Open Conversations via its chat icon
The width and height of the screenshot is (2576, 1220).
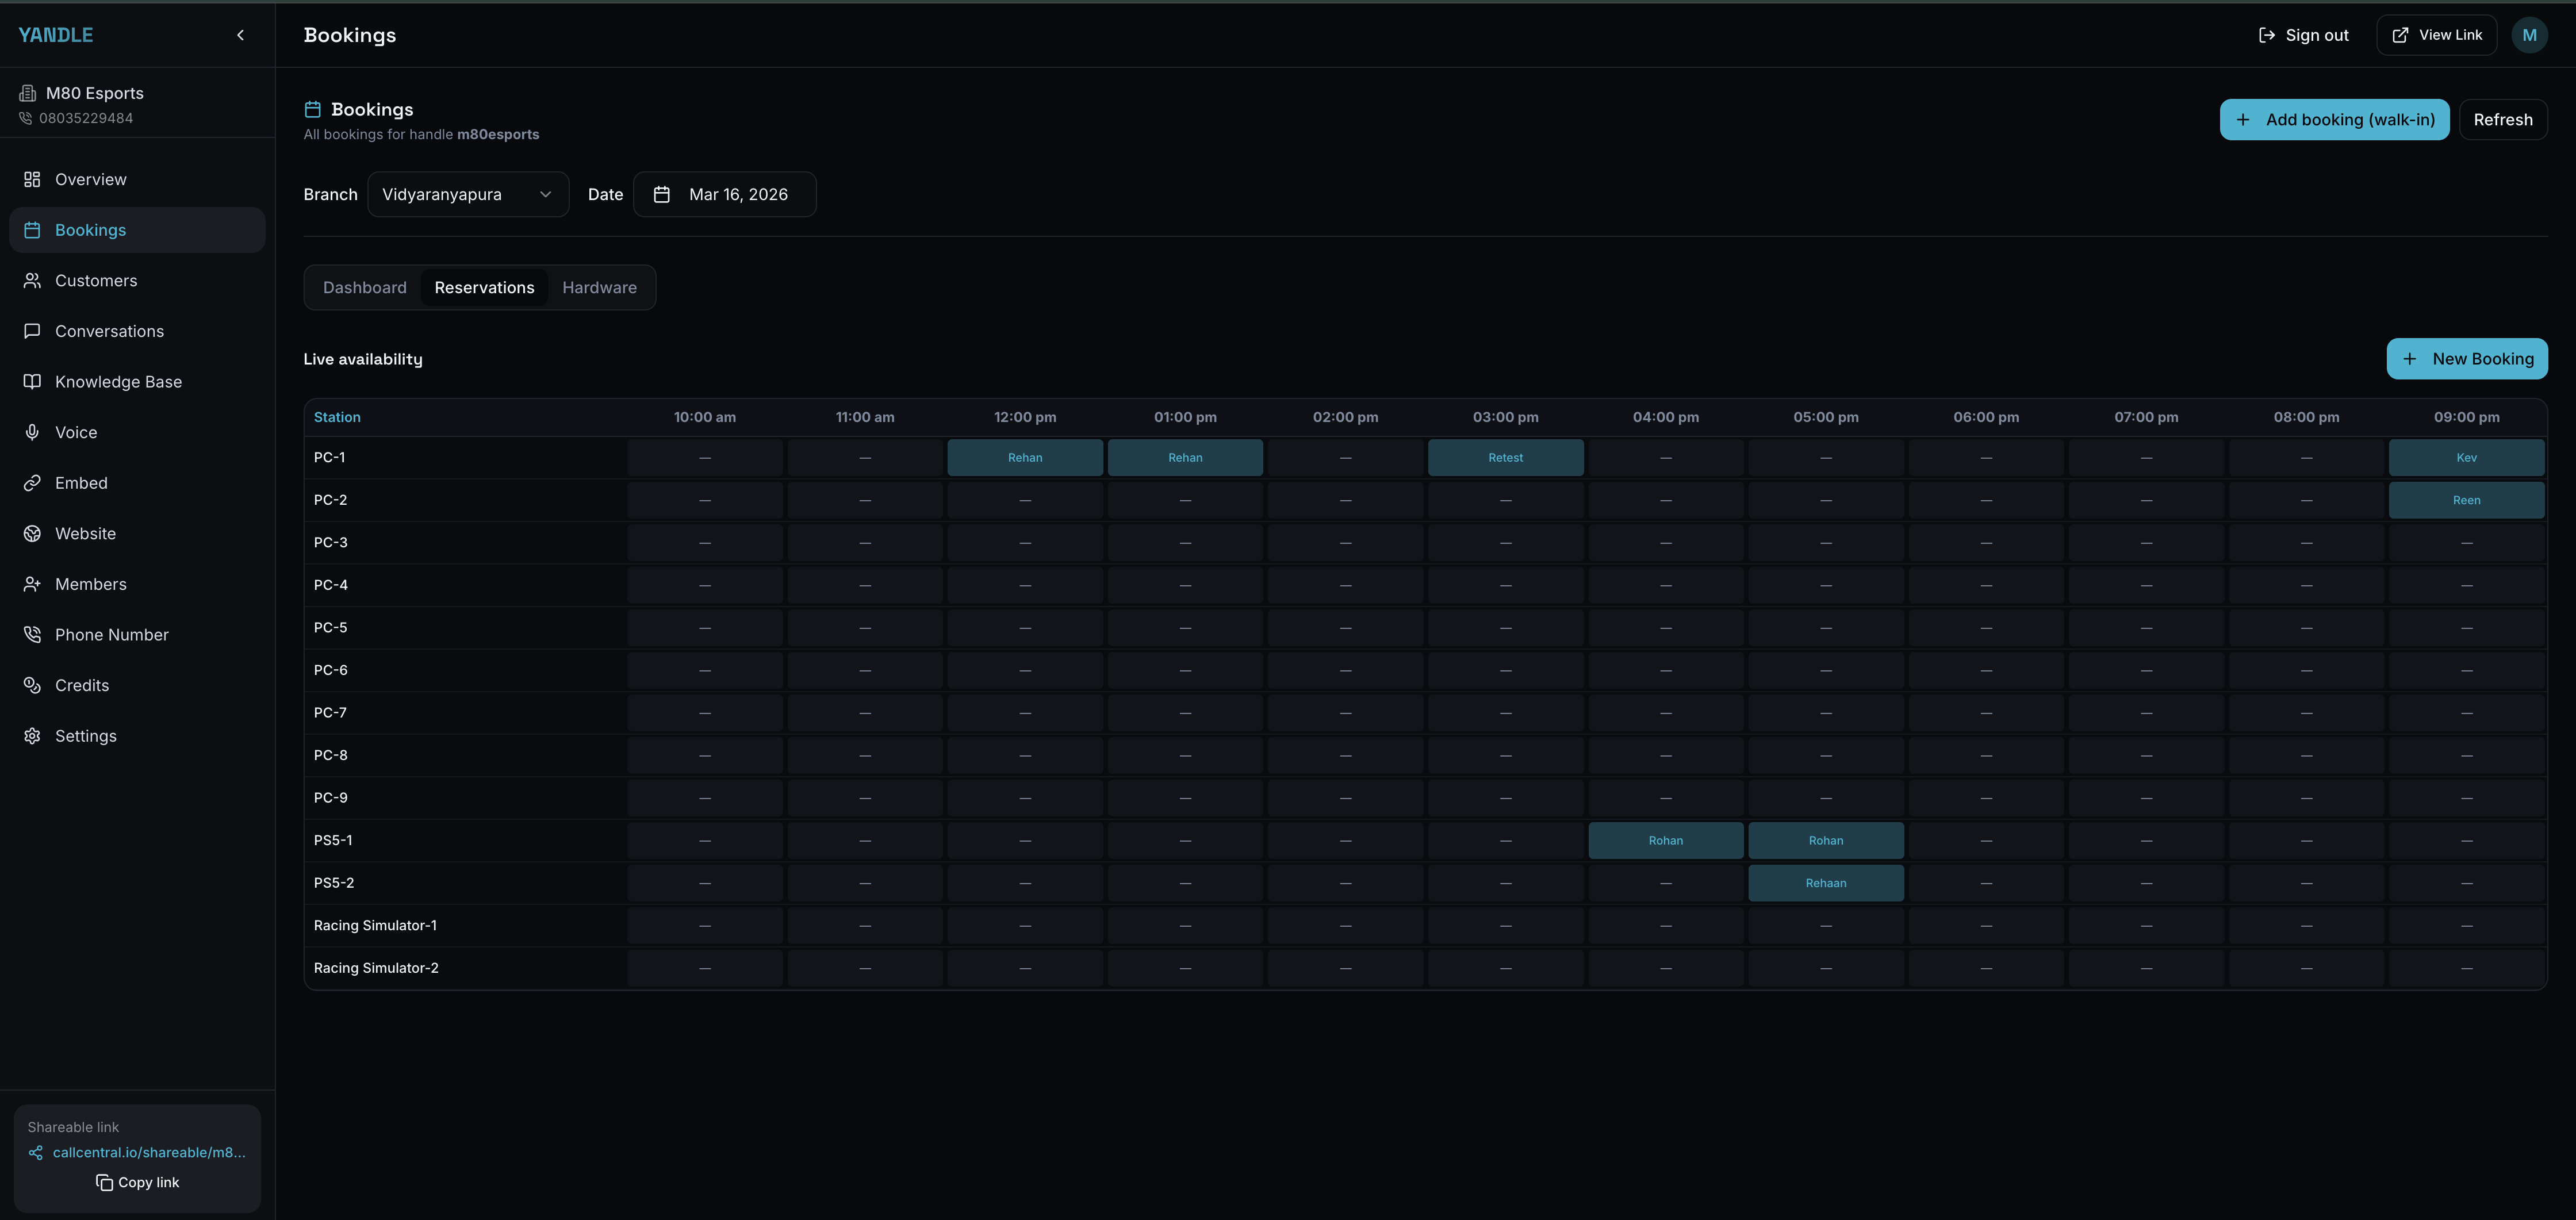pos(32,331)
